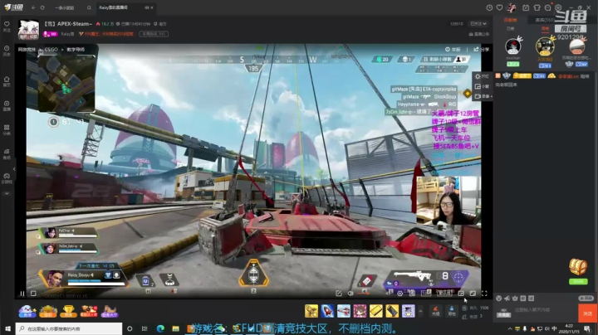Viewport: 598px width, 335px height.
Task: Select the weekly ranking tab
Action: (x=545, y=28)
